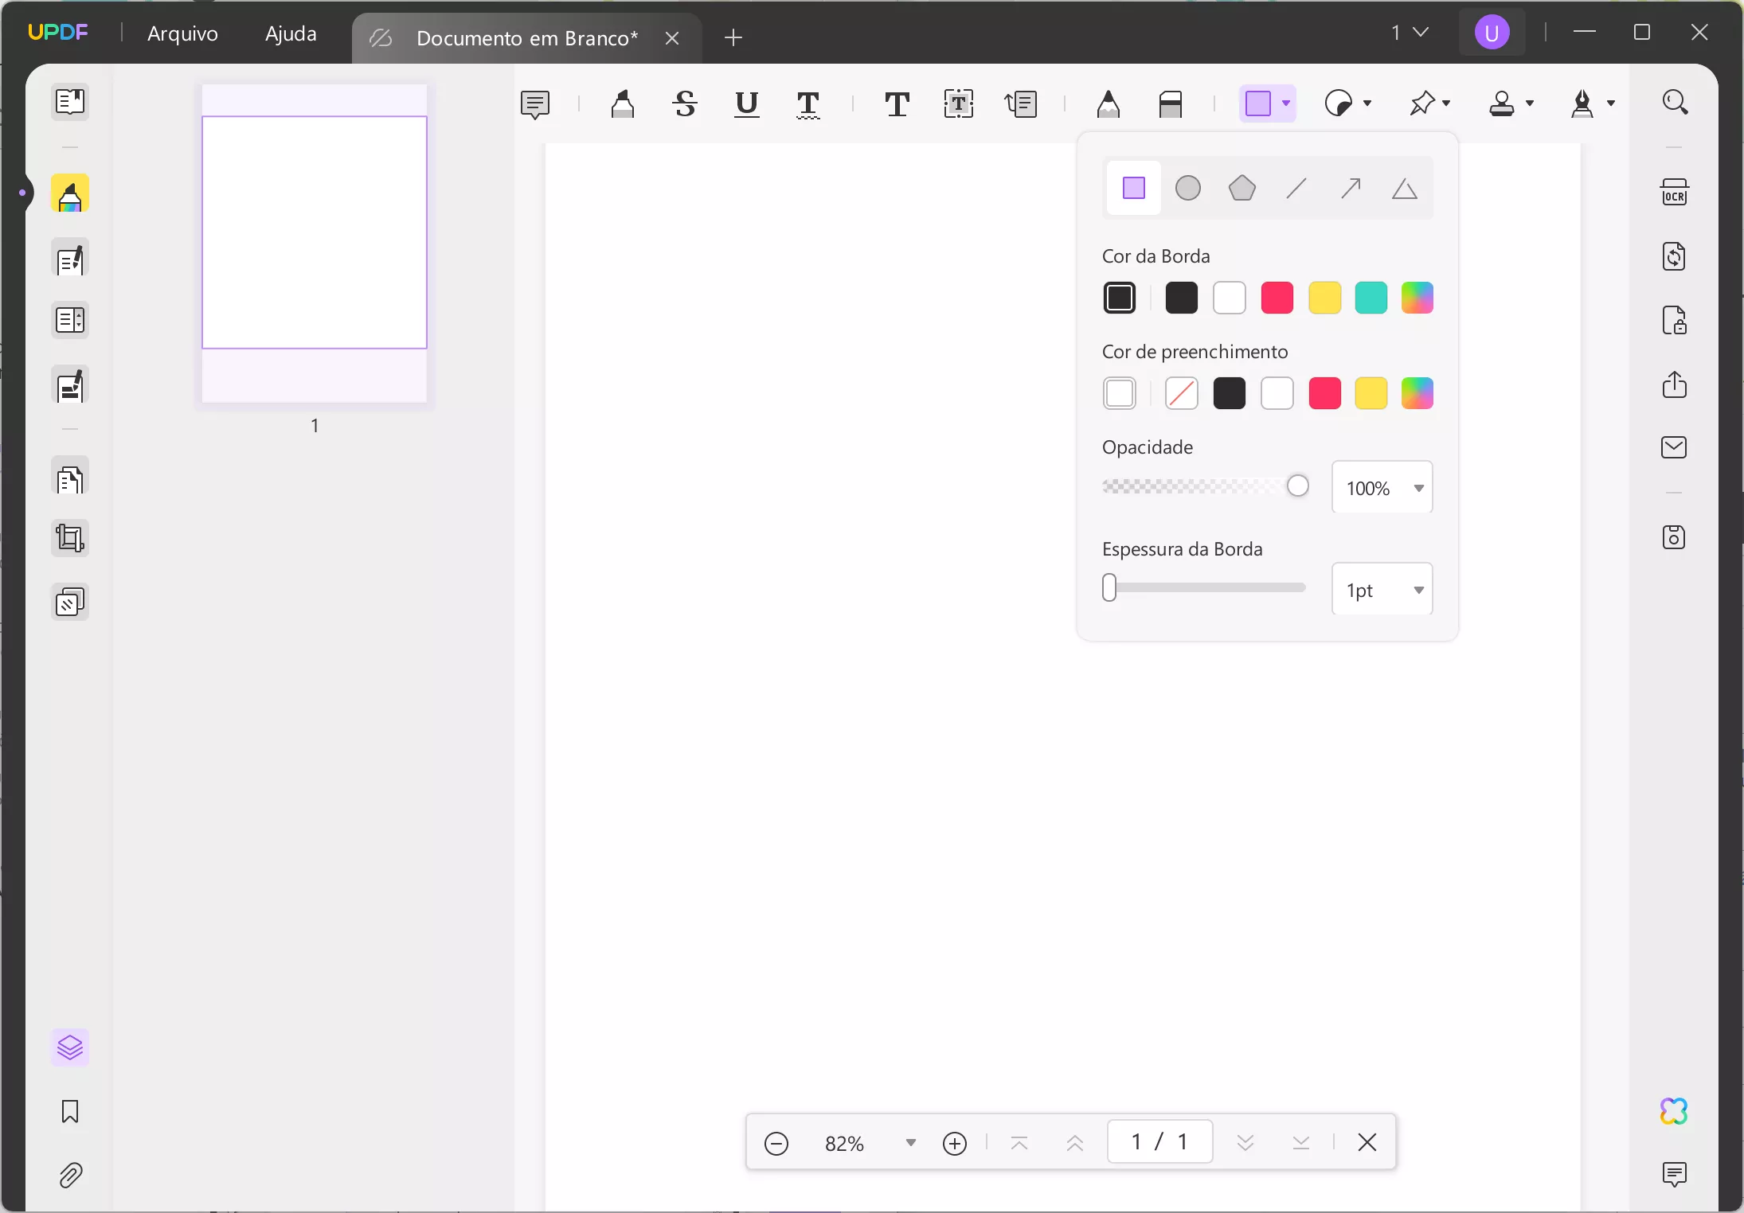Select the circle shape type
The width and height of the screenshot is (1744, 1213).
point(1187,188)
